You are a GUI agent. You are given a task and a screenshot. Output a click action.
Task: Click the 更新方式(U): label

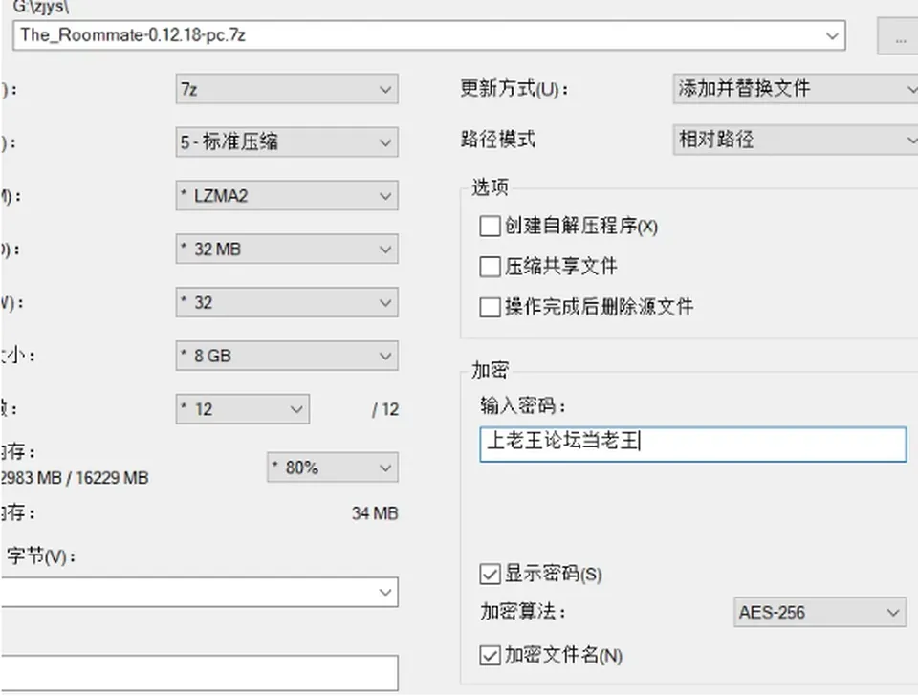[x=514, y=89]
